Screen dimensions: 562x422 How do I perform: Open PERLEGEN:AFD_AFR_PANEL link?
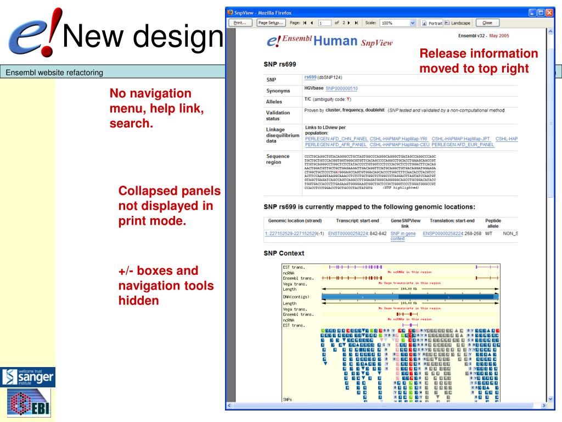[x=336, y=145]
